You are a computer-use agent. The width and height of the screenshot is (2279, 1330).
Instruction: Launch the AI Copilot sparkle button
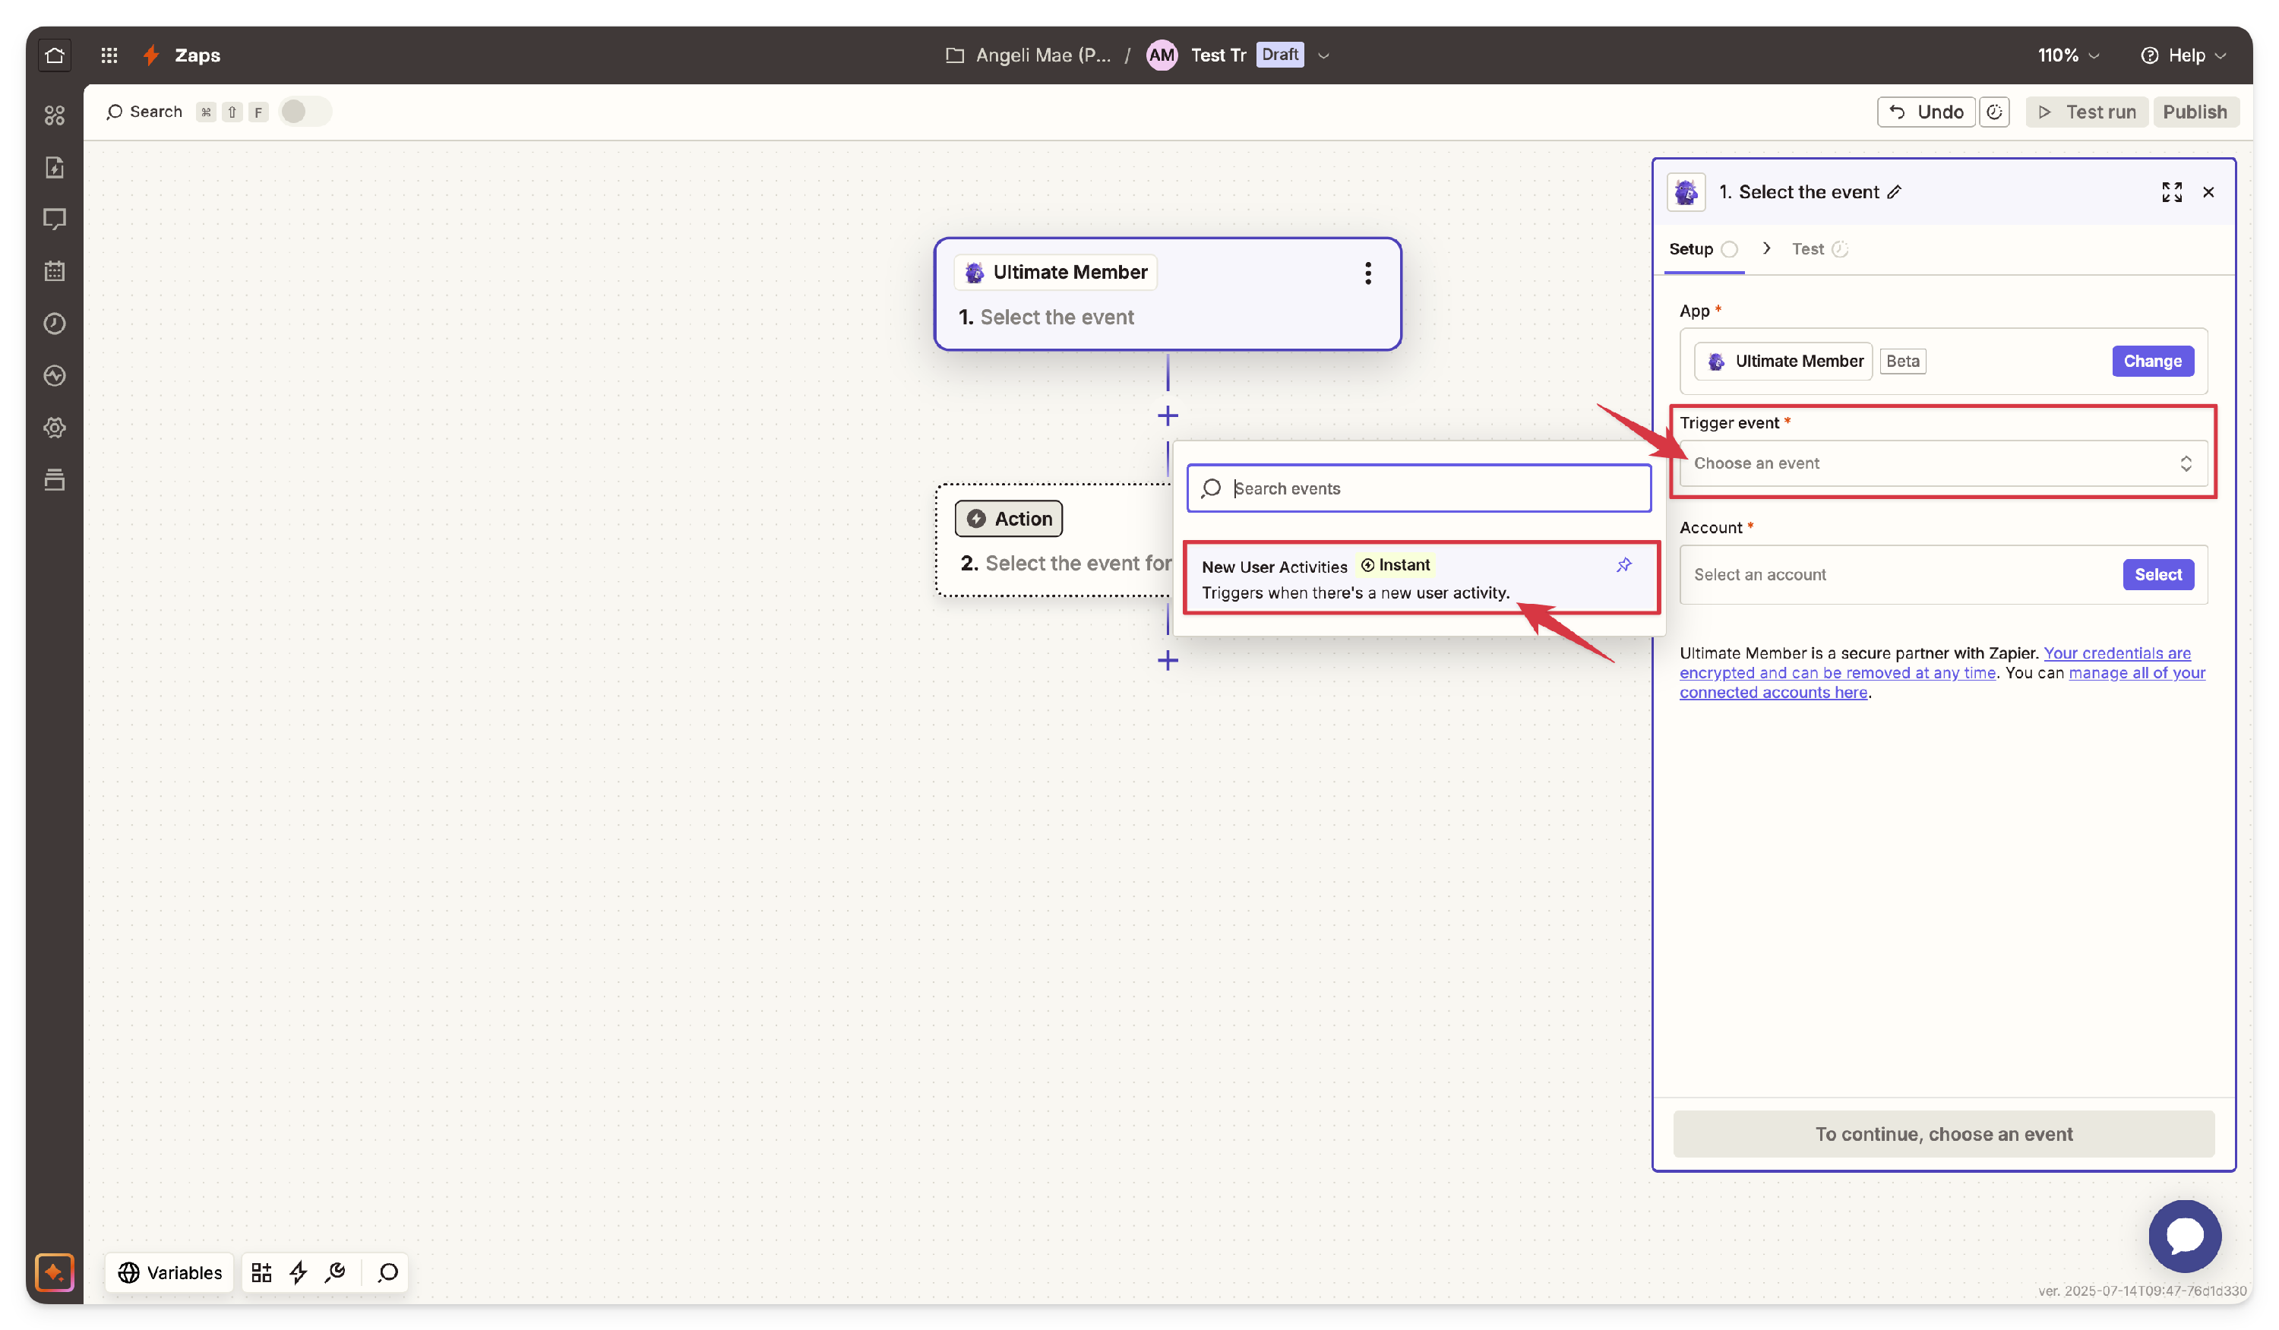pyautogui.click(x=54, y=1272)
